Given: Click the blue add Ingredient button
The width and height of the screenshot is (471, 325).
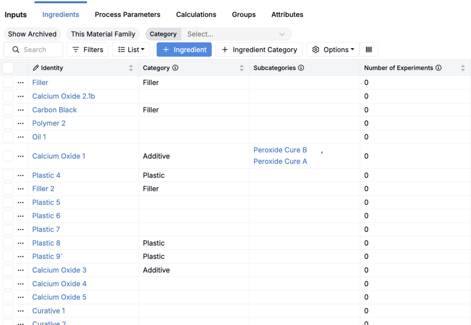Looking at the screenshot, I should point(184,50).
